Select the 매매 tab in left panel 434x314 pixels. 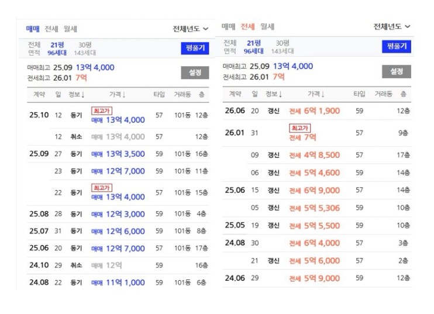coord(33,29)
